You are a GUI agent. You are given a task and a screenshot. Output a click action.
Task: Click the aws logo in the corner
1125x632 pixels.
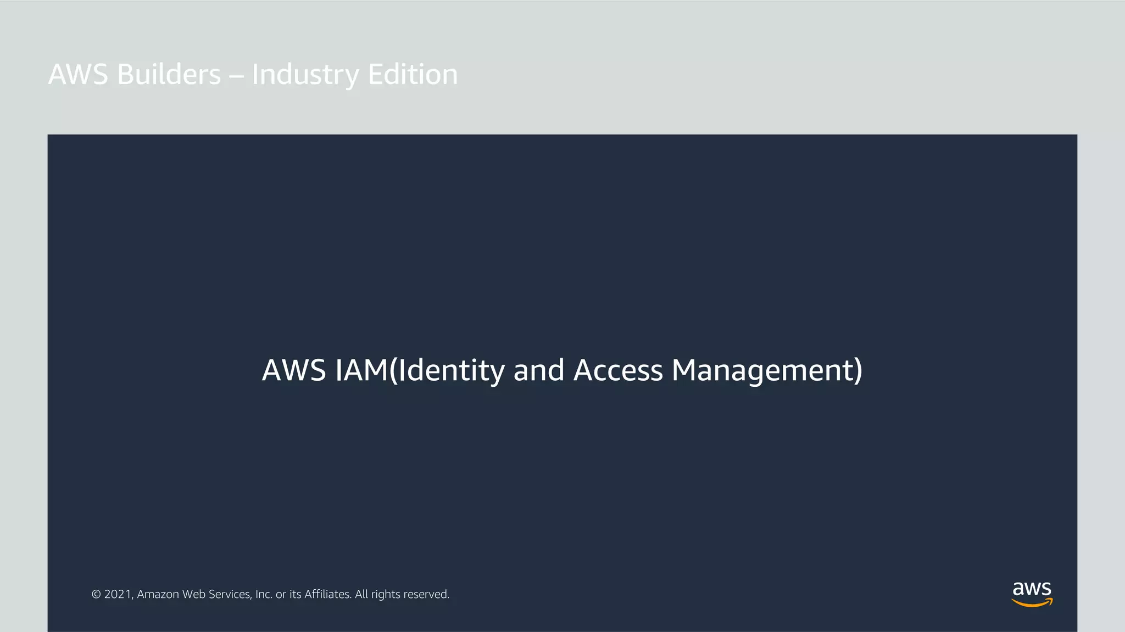1032,594
